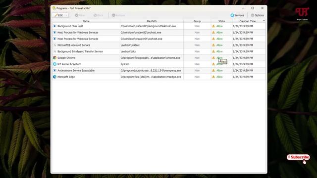Sort by the File Path column header

pyautogui.click(x=152, y=21)
